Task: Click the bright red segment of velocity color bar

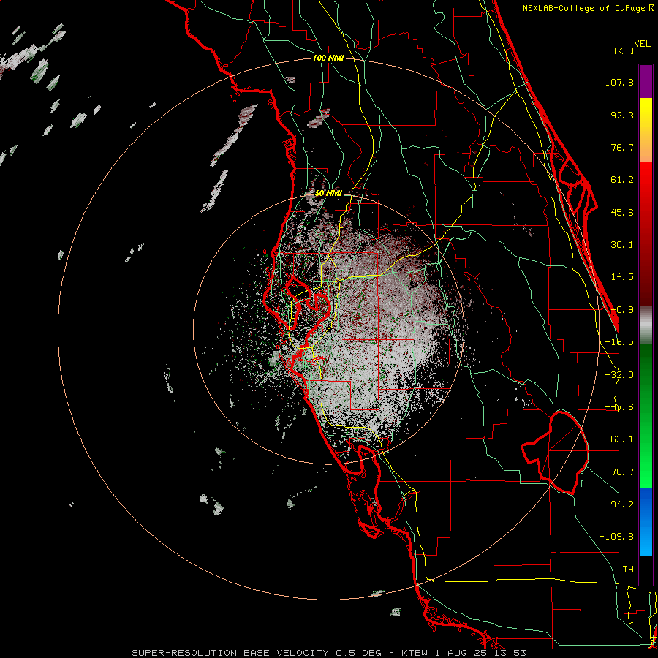Action: tap(646, 234)
